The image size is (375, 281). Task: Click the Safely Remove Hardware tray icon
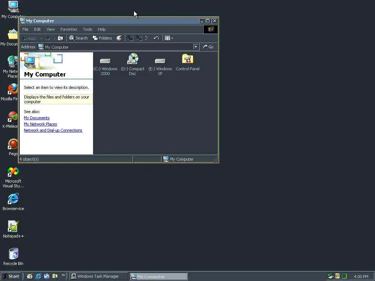pyautogui.click(x=331, y=276)
